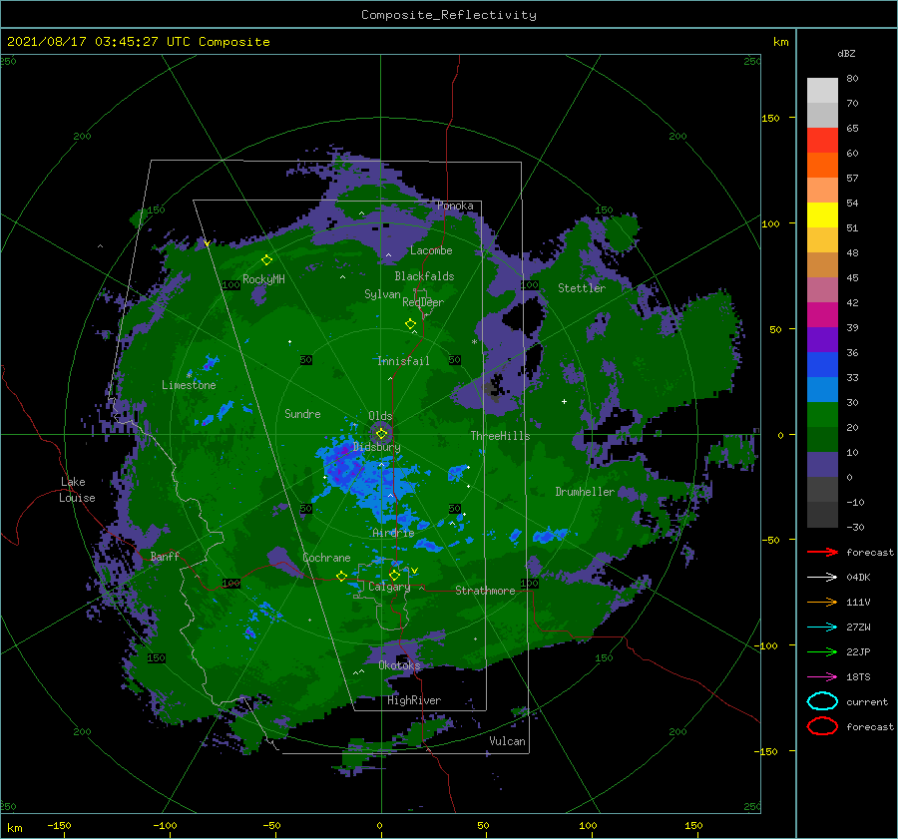This screenshot has height=839, width=898.
Task: Click the HighRiver town label
Action: 414,700
